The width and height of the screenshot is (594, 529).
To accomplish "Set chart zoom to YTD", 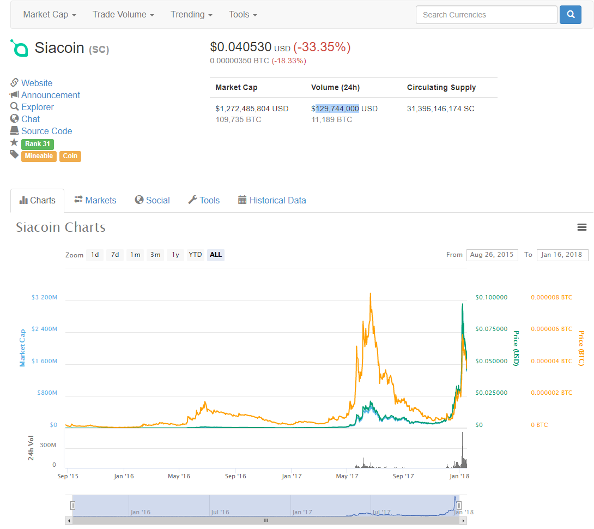I will coord(196,255).
